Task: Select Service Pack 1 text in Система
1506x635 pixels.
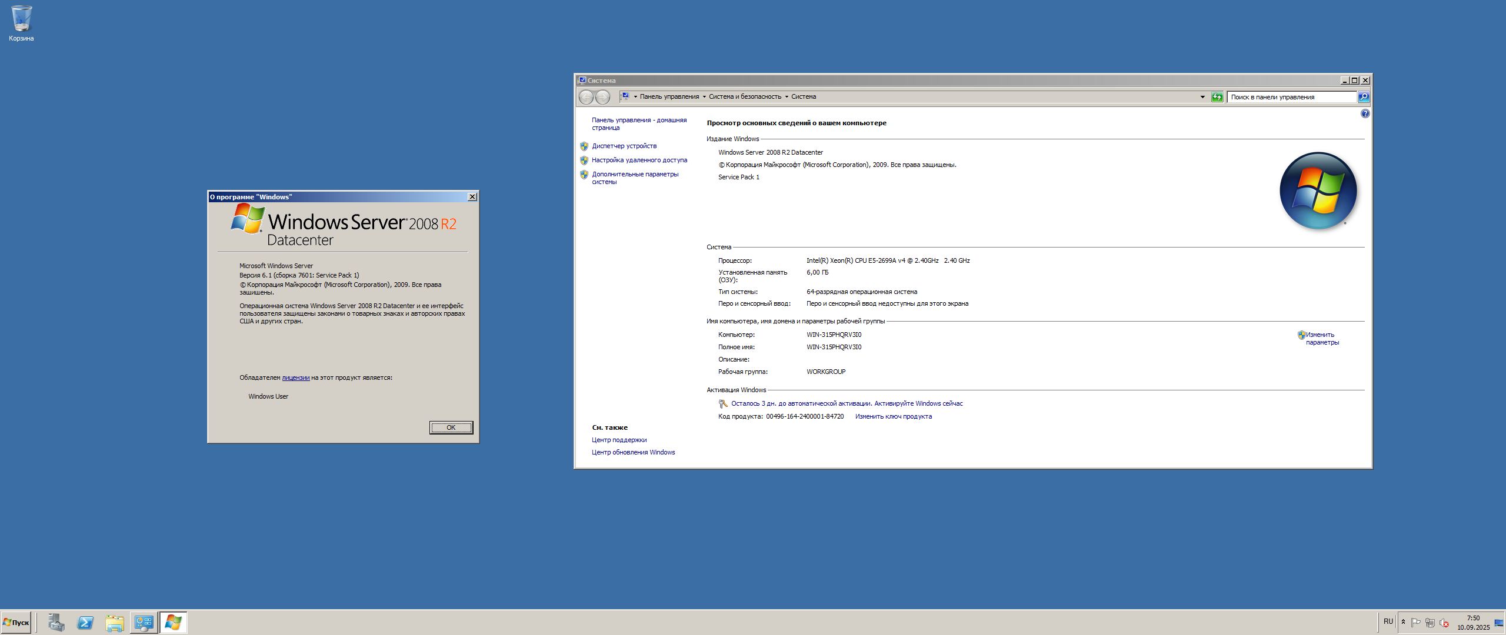Action: coord(739,177)
